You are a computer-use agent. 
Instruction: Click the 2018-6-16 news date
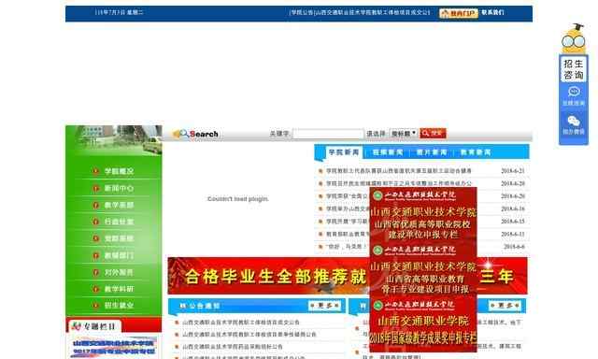tap(513, 208)
